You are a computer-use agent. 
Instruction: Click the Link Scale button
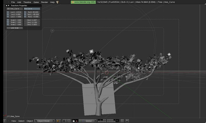(x=15, y=28)
